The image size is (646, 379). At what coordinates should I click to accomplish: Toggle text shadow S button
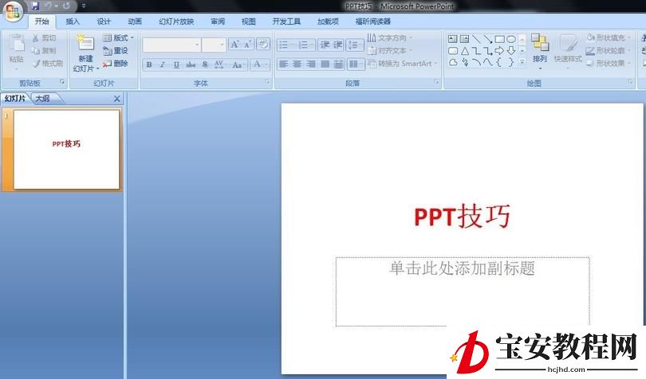[x=205, y=64]
